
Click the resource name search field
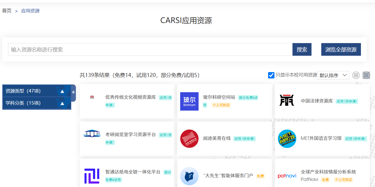(x=150, y=49)
